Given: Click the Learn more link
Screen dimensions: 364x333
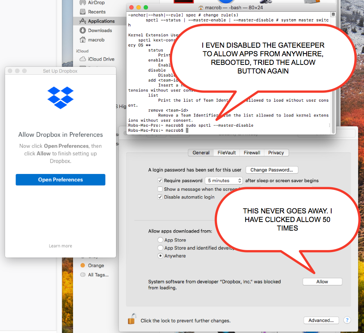Looking at the screenshot, I should [x=61, y=246].
